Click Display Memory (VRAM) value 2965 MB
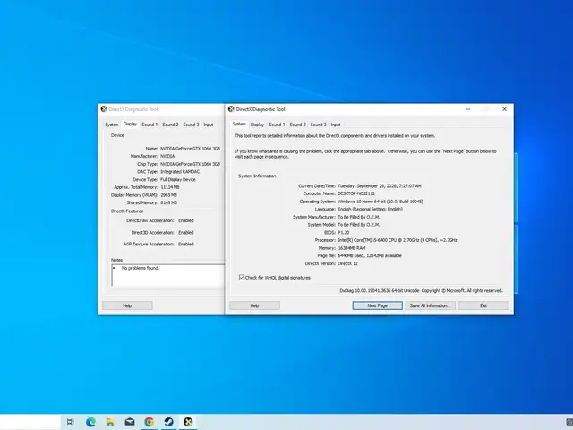Screen dimensions: 573x430 click(169, 195)
